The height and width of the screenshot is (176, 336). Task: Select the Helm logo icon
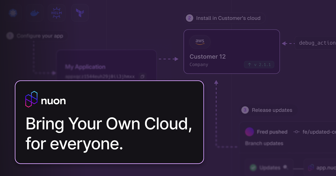click(x=57, y=13)
